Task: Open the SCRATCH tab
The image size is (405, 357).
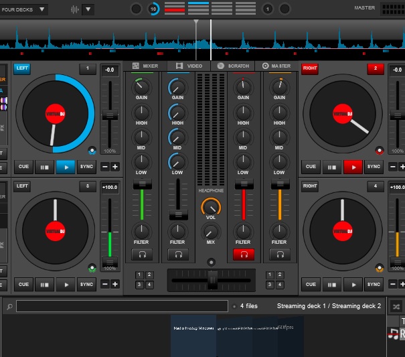Action: [233, 66]
